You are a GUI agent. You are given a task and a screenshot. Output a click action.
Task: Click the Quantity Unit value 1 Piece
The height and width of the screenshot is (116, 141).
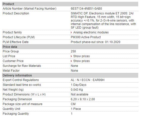pyautogui.click(x=76, y=109)
